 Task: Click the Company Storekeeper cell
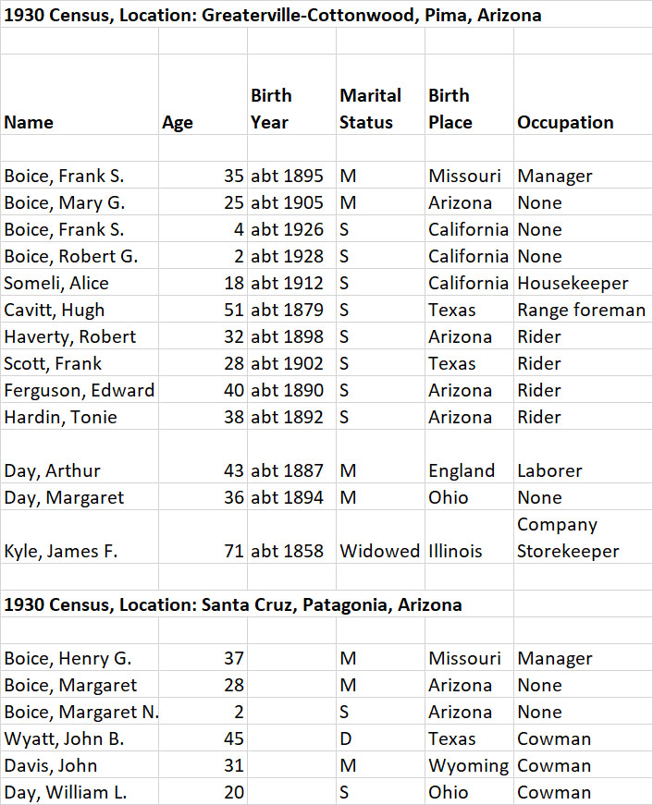tap(568, 538)
